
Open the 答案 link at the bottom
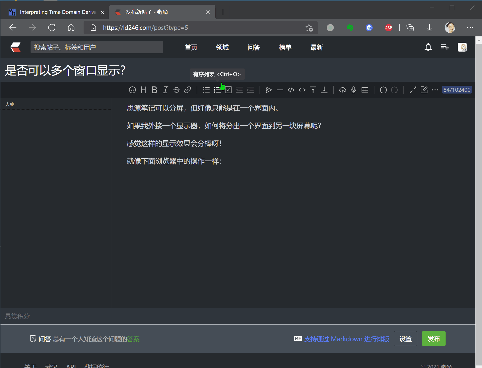pos(133,339)
